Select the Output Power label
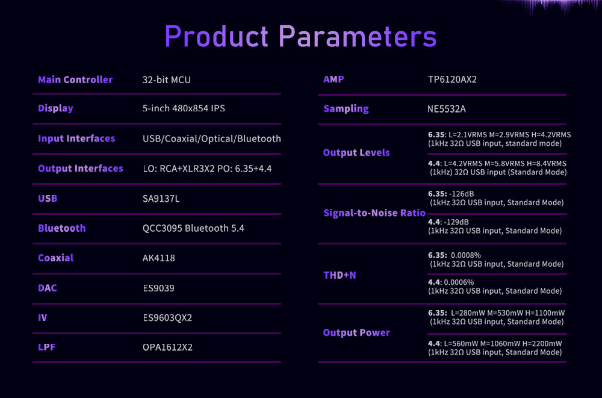 [356, 333]
